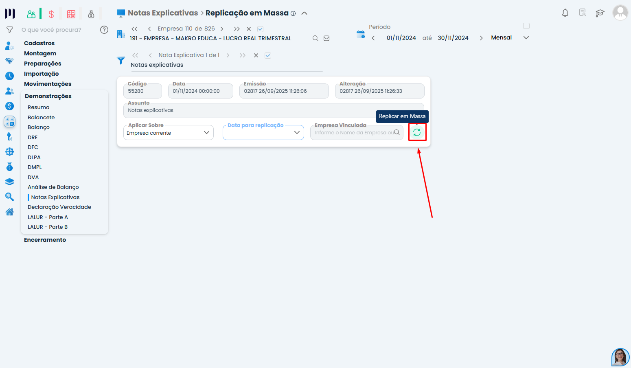Expand the Preparações menu
This screenshot has height=368, width=631.
[x=43, y=64]
